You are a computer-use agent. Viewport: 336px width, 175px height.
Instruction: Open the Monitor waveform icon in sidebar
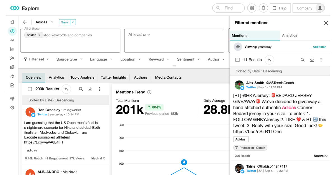tap(12, 40)
